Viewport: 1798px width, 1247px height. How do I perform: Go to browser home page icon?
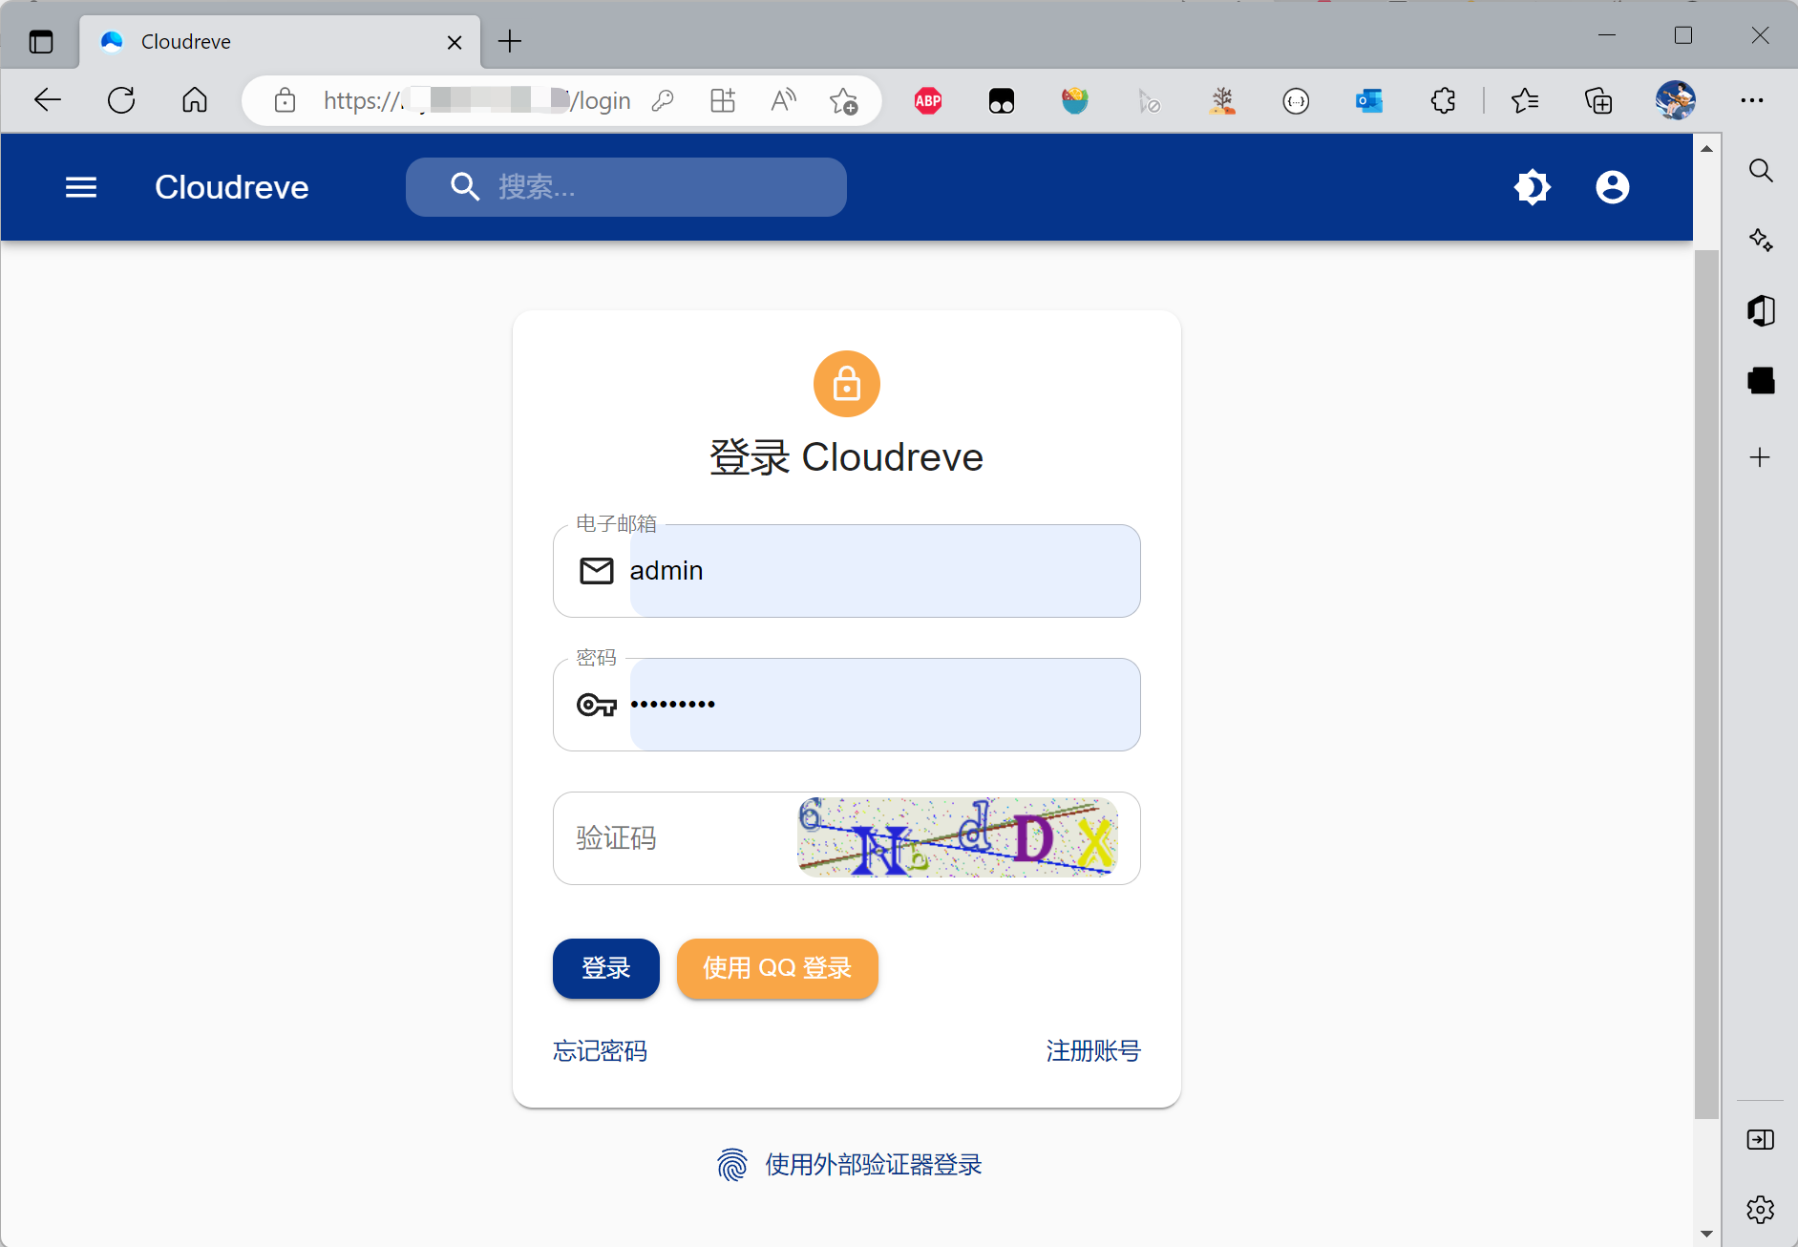pos(195,100)
